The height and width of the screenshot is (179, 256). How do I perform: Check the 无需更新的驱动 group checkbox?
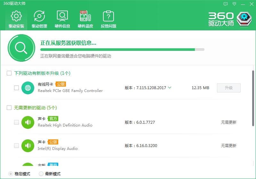coord(9,108)
